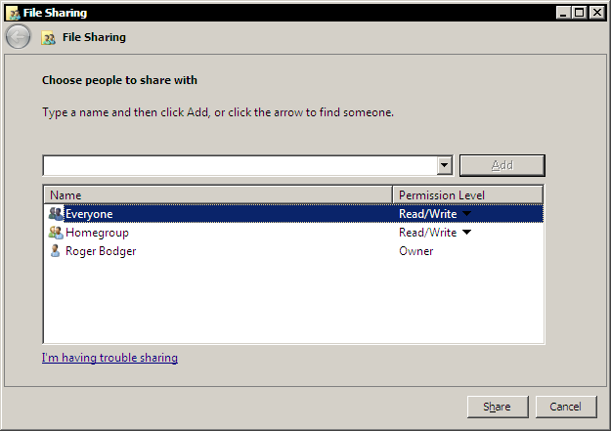Expand the name combo box arrow
611x431 pixels.
444,165
